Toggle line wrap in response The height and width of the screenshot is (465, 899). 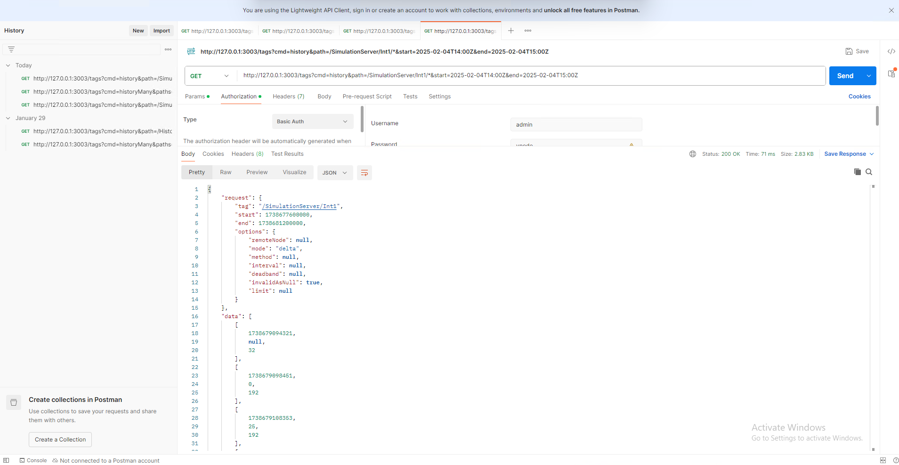[x=364, y=173]
